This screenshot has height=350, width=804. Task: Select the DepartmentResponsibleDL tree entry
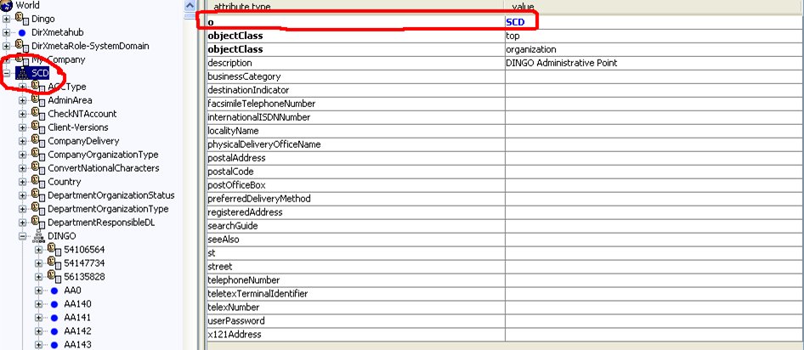[101, 223]
